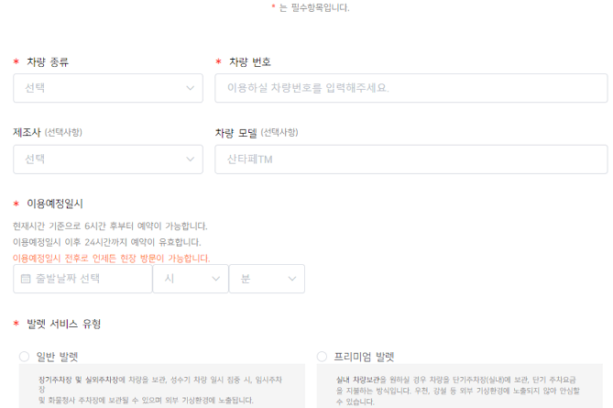
Task: Click the 차량 번호 input field
Action: click(x=411, y=88)
